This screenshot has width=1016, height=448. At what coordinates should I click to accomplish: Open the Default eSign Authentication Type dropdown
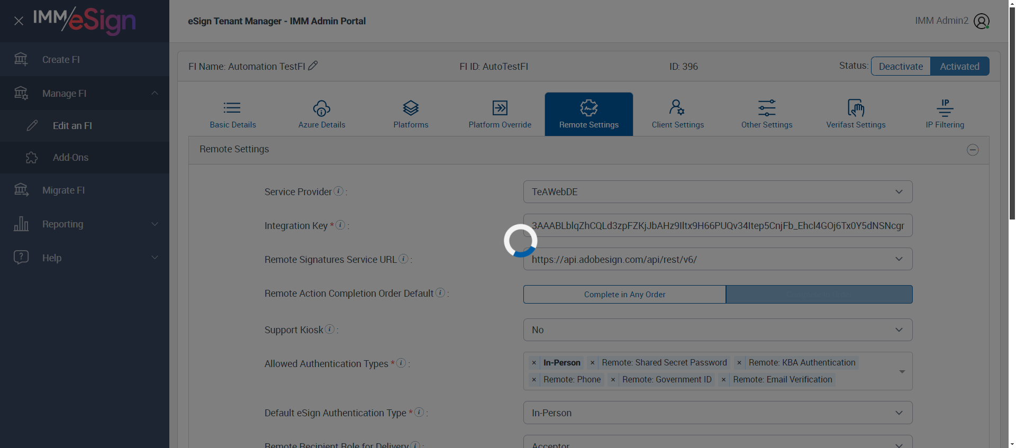718,413
